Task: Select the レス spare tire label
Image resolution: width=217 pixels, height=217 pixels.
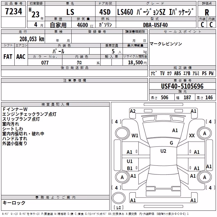Action: pos(119,208)
